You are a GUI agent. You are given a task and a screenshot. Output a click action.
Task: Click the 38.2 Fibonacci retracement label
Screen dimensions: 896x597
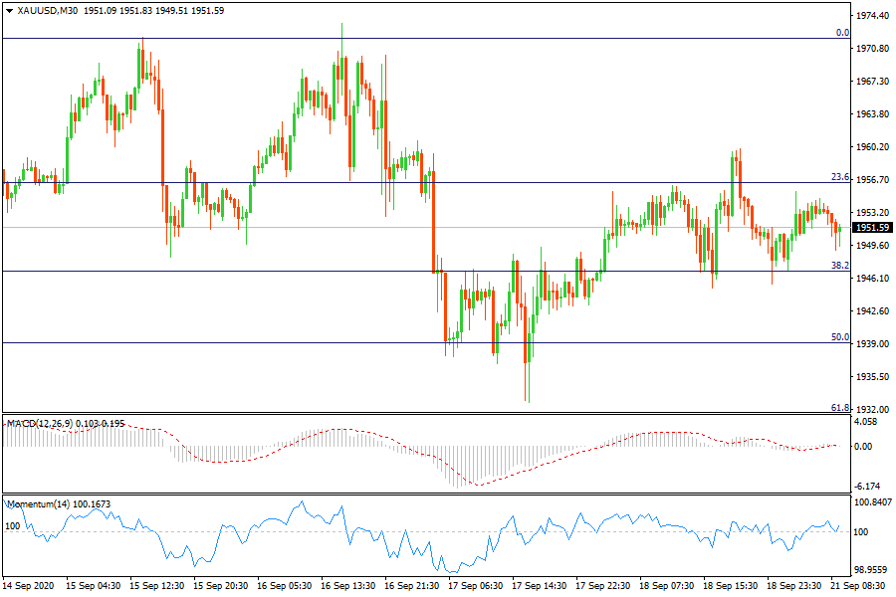tap(839, 266)
